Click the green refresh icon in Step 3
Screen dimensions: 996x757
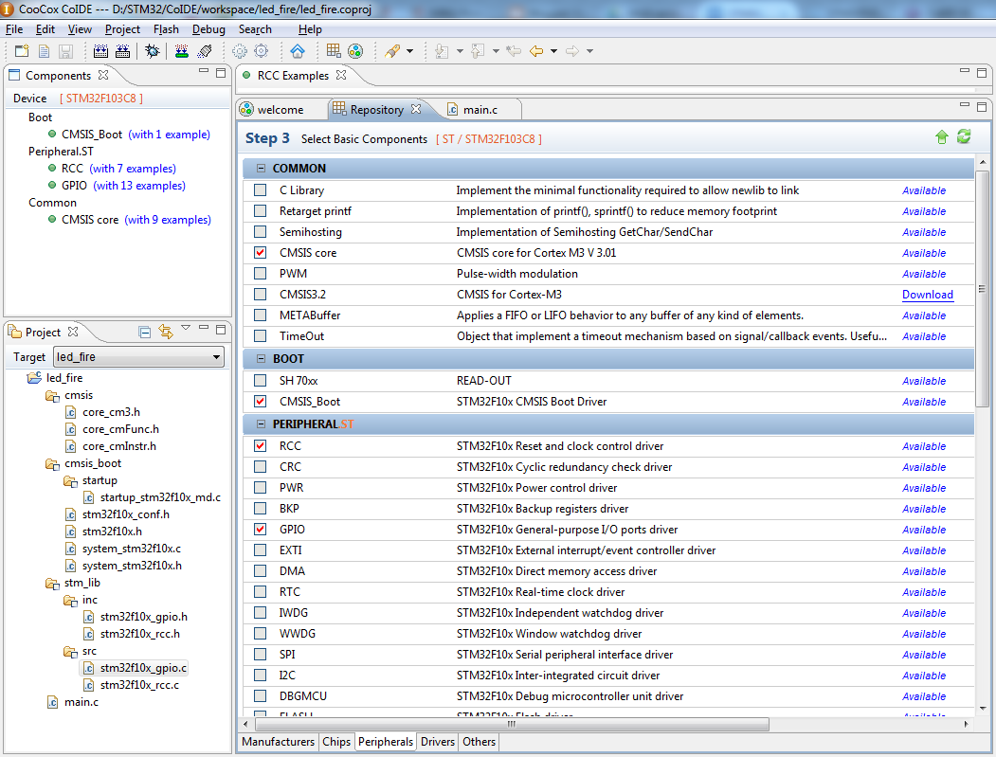[964, 137]
